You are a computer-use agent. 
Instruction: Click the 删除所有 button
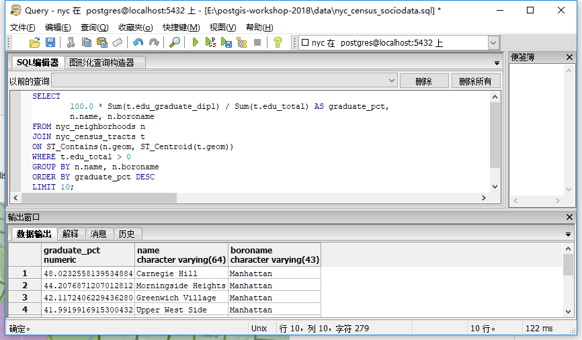pyautogui.click(x=475, y=81)
